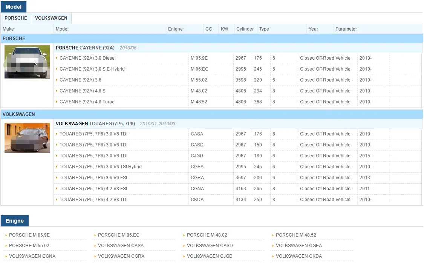Open TOUAREG 3.0 V6 TDI with CASA engine

[x=93, y=134]
